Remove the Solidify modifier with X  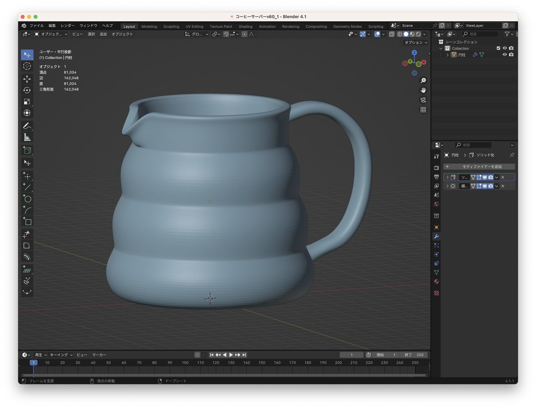tap(502, 177)
